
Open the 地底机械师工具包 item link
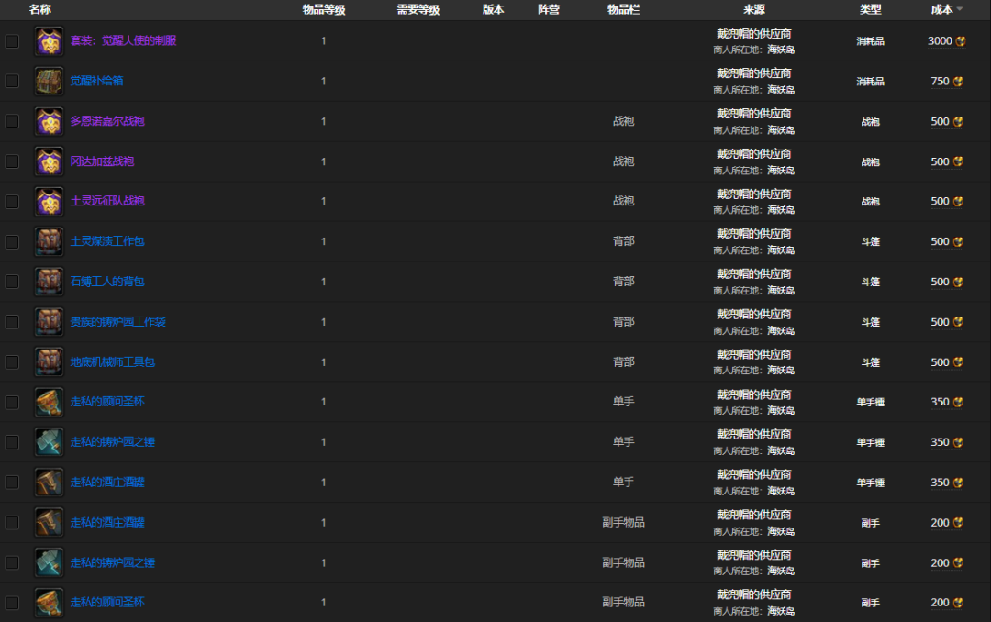[x=113, y=362]
